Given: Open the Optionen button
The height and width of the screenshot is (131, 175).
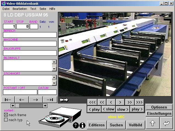Looking at the screenshot, I should pos(159,107).
